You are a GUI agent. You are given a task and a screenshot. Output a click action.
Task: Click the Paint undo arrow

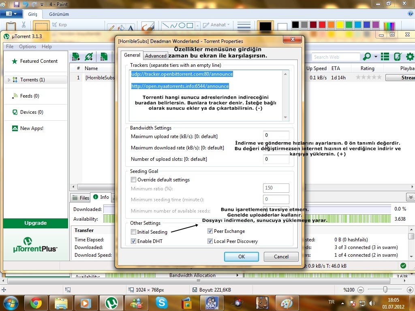tap(26, 4)
